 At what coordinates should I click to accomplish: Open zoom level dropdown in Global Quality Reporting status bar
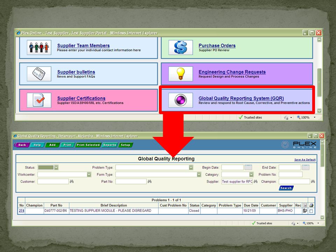[318, 223]
